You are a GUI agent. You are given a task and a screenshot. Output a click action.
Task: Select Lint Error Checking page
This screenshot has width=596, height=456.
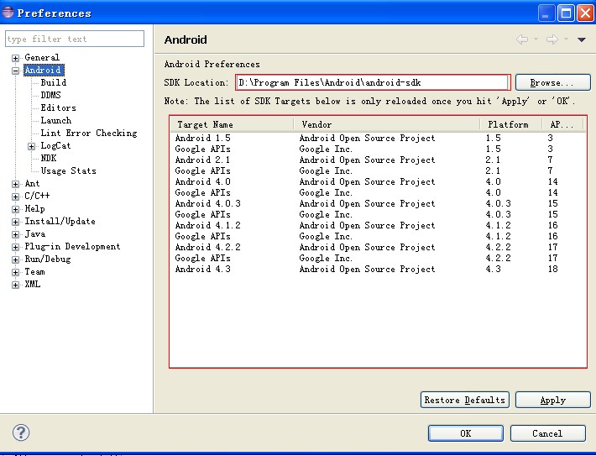point(88,133)
